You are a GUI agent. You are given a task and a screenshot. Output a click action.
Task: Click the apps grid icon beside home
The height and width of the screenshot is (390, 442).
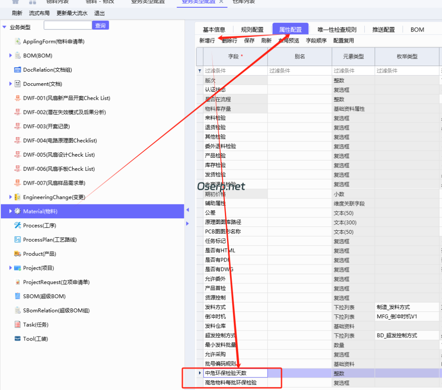32,2
